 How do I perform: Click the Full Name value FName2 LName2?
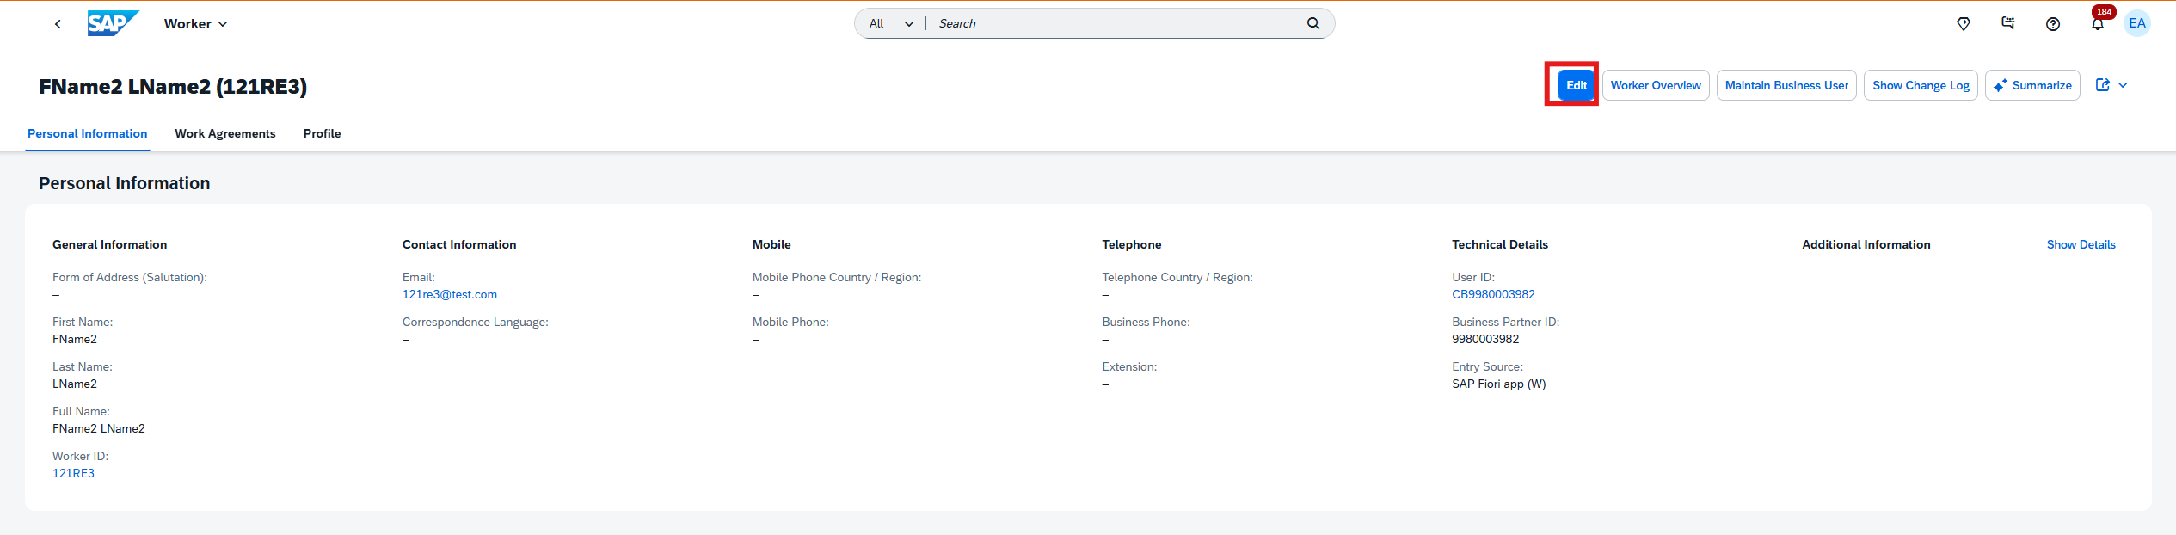pos(99,428)
